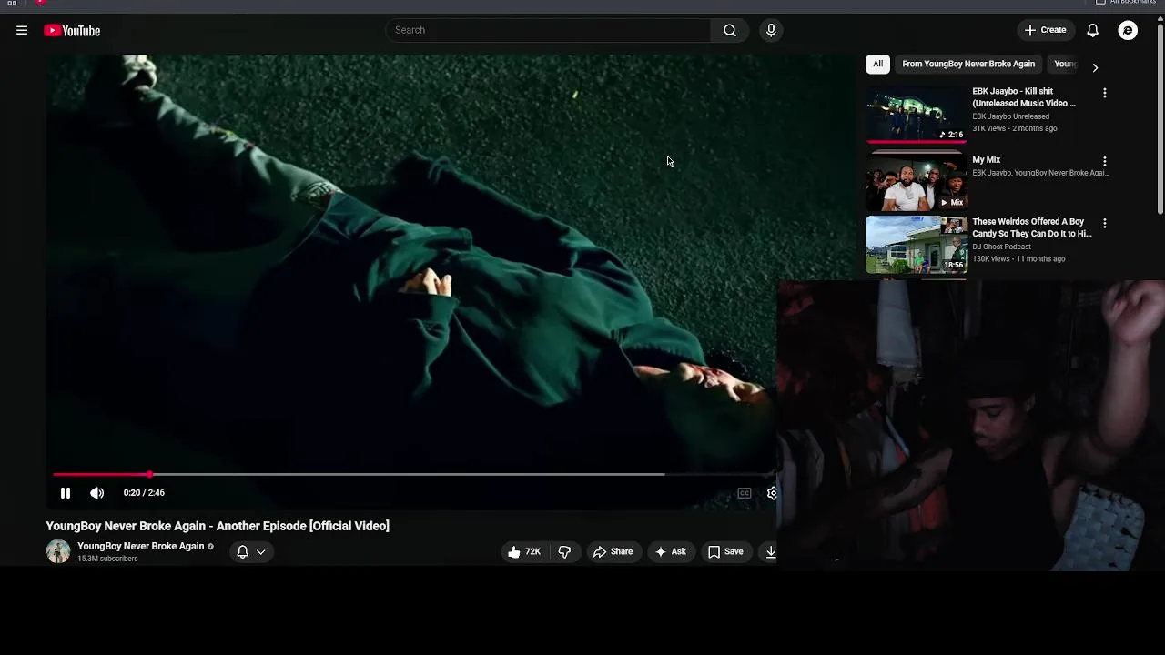Save video to a playlist
Screen dimensions: 1165x655
(x=725, y=551)
